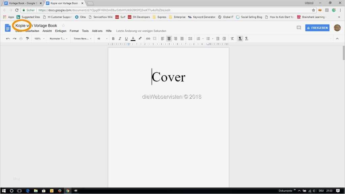Open the Ansicht menu

pyautogui.click(x=47, y=31)
